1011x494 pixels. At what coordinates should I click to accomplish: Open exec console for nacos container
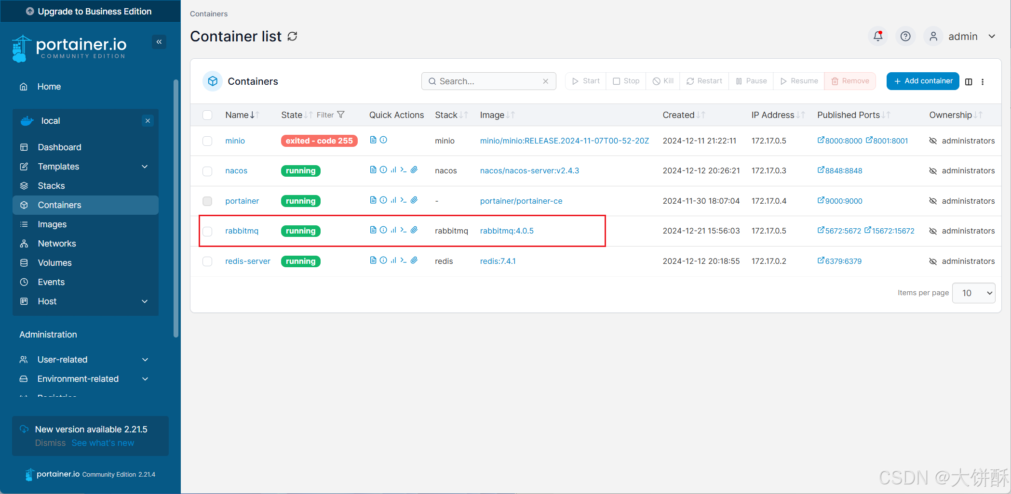404,170
